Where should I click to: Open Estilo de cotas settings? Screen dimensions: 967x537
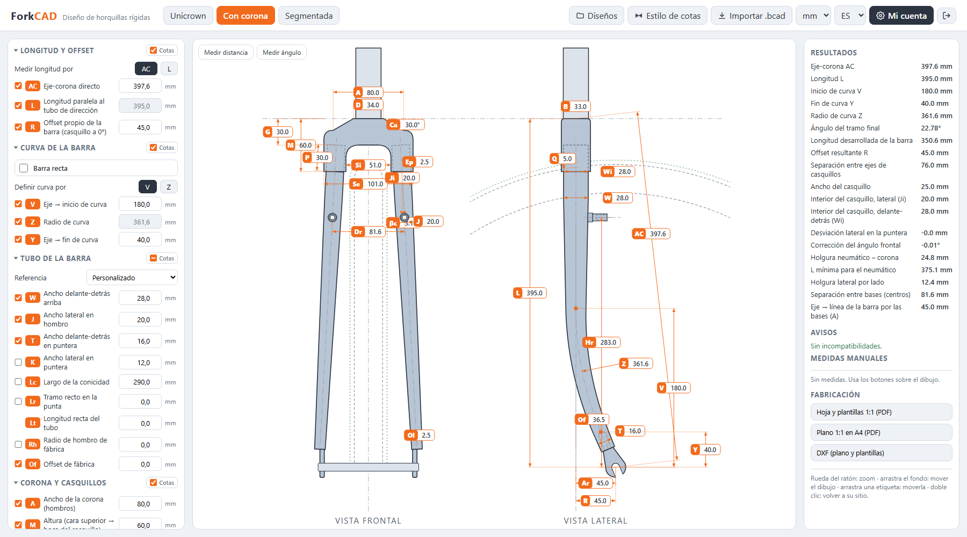(667, 16)
